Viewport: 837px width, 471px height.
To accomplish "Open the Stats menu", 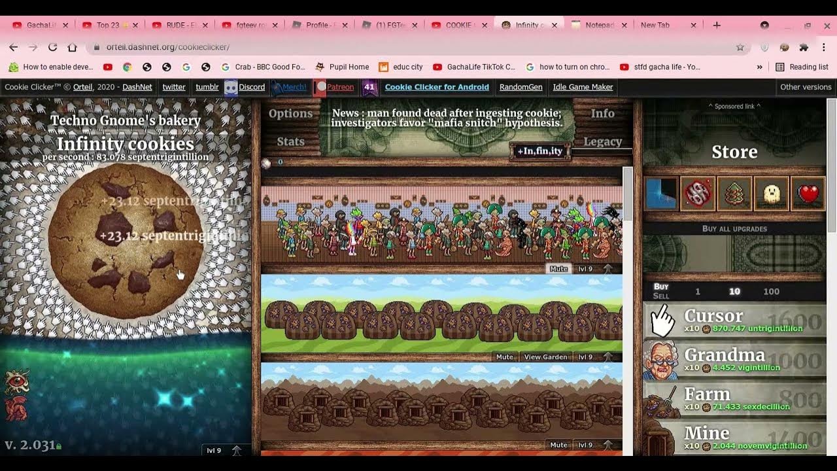I will [x=290, y=141].
